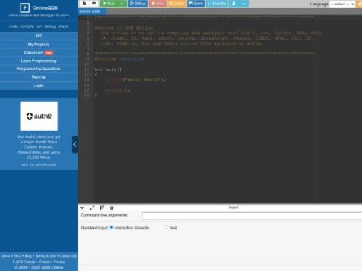The height and width of the screenshot is (271, 362).
Task: Open the Contact Us footer link
Action: 68,256
